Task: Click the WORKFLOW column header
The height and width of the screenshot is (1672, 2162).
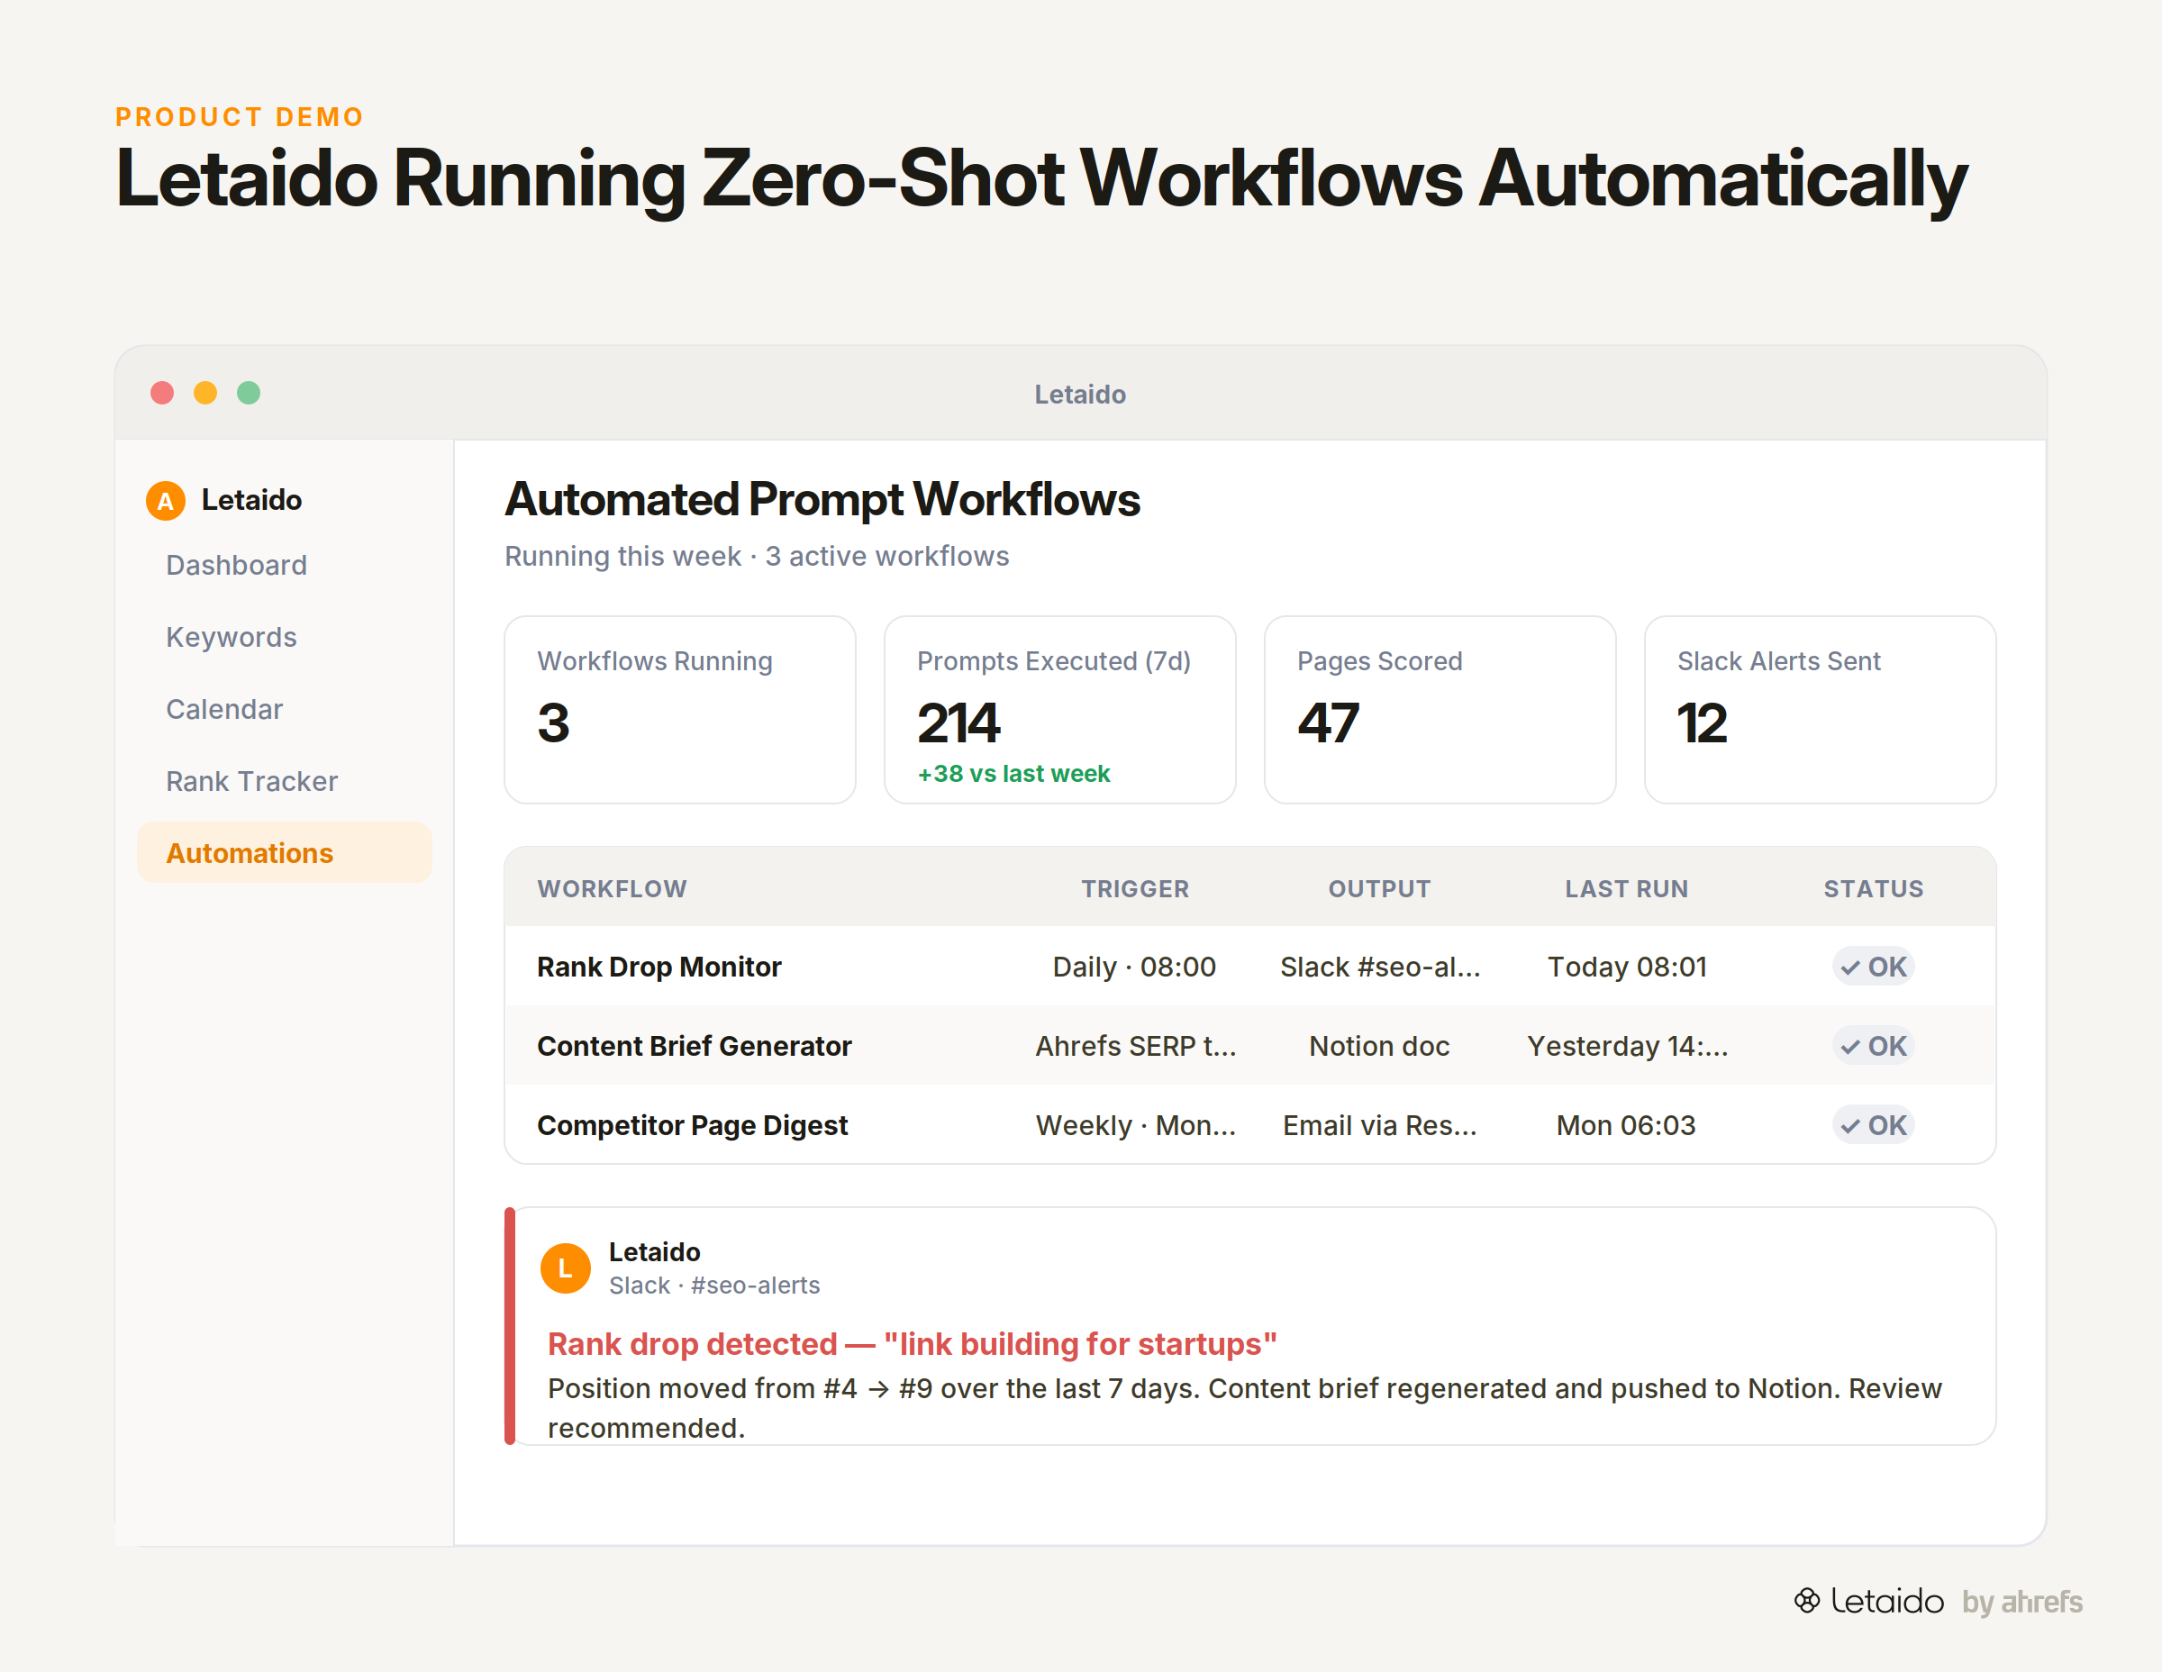Action: (612, 889)
